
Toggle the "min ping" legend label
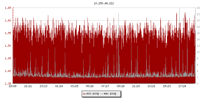click(x=93, y=94)
